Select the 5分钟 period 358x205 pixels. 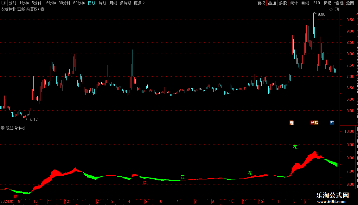pos(36,3)
